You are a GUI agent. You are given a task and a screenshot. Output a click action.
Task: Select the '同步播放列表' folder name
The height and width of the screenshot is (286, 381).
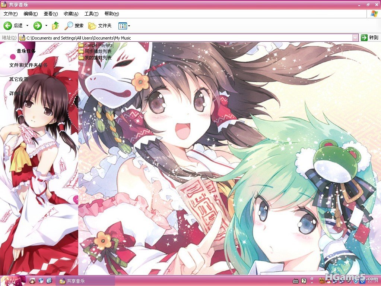[98, 51]
